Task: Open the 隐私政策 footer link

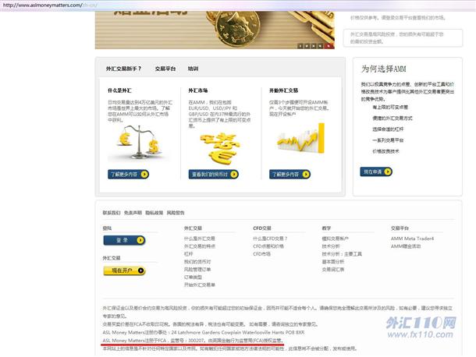Action: point(154,213)
